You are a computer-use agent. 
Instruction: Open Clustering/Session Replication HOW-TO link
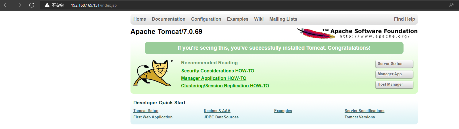[225, 86]
